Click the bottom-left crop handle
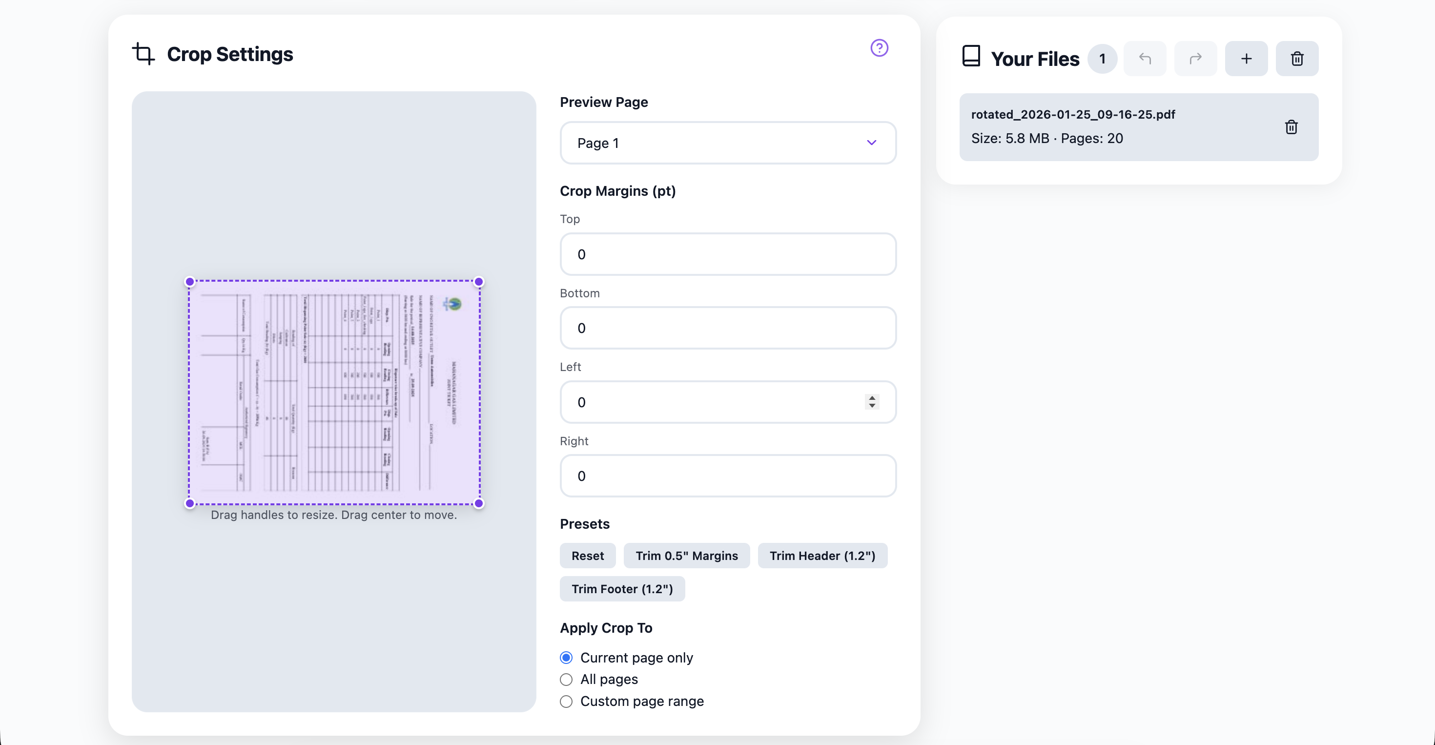Image resolution: width=1435 pixels, height=745 pixels. [x=190, y=503]
